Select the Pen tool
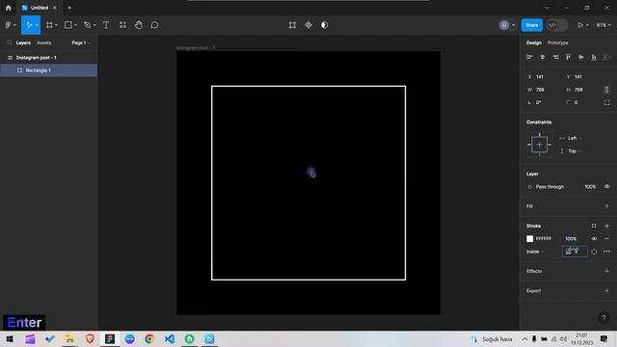Viewport: 617px width, 347px height. click(x=88, y=25)
